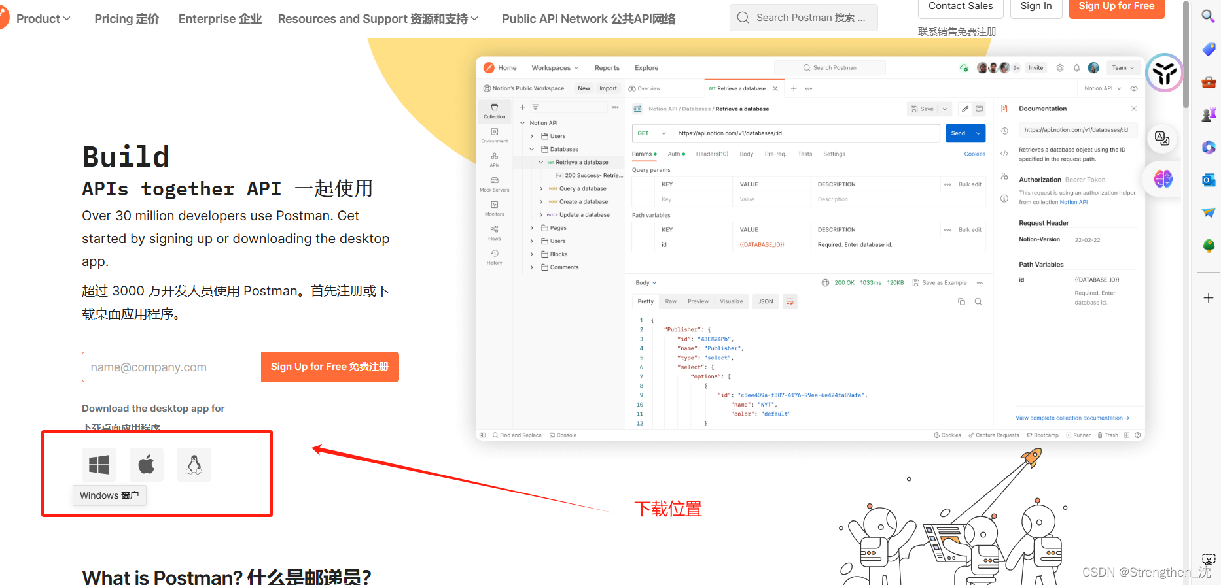Image resolution: width=1221 pixels, height=585 pixels.
Task: Select Mock Servers icon in Postman preview
Action: [495, 184]
